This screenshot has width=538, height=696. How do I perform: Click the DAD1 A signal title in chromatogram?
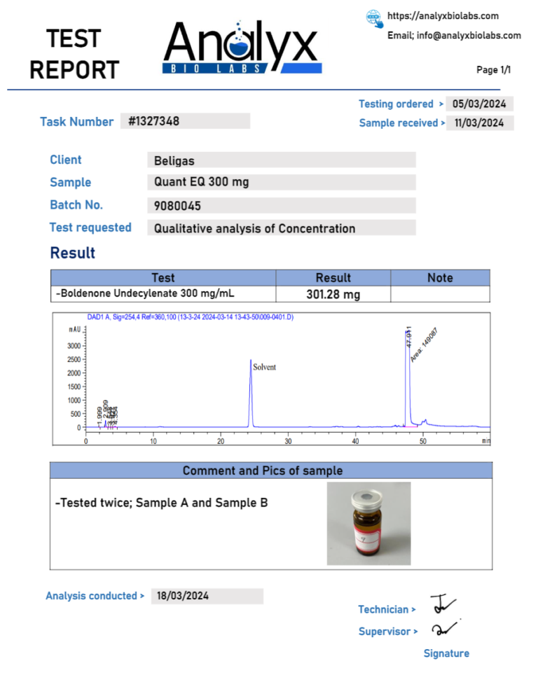coord(190,317)
